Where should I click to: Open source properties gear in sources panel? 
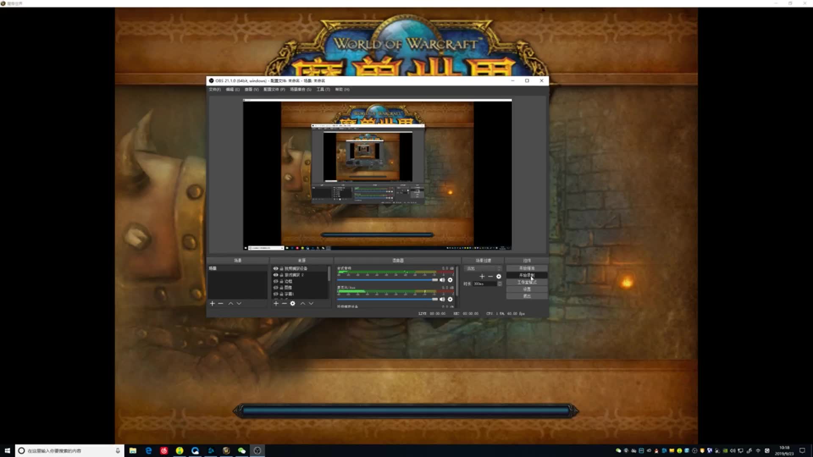(293, 303)
